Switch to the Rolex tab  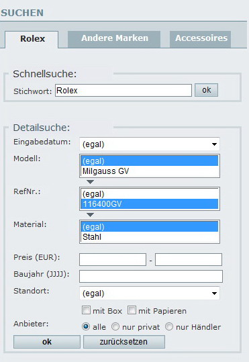(x=32, y=39)
